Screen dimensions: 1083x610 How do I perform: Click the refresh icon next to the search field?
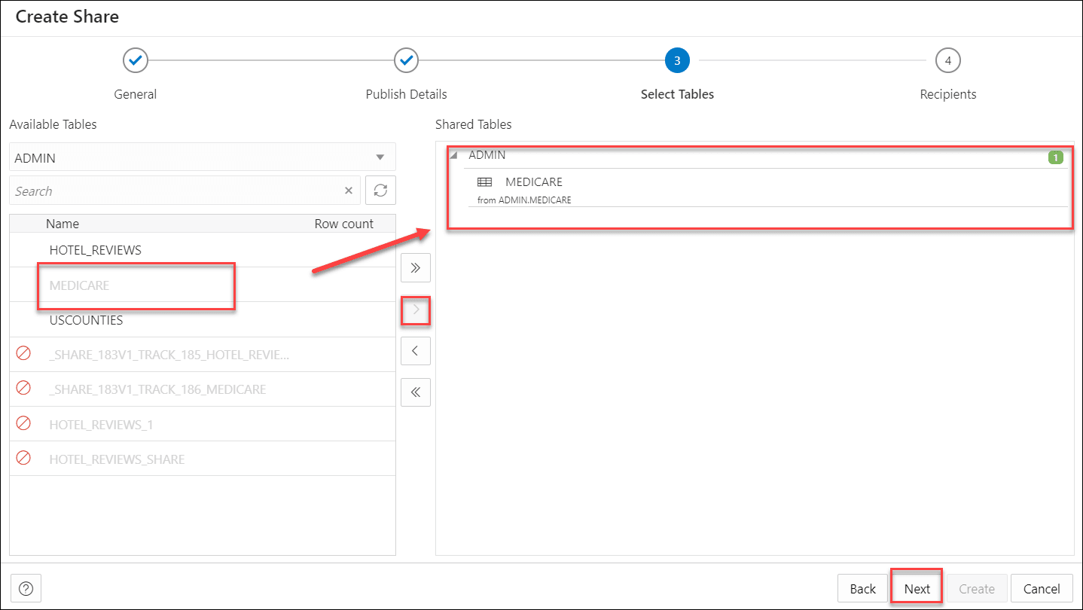(x=380, y=190)
